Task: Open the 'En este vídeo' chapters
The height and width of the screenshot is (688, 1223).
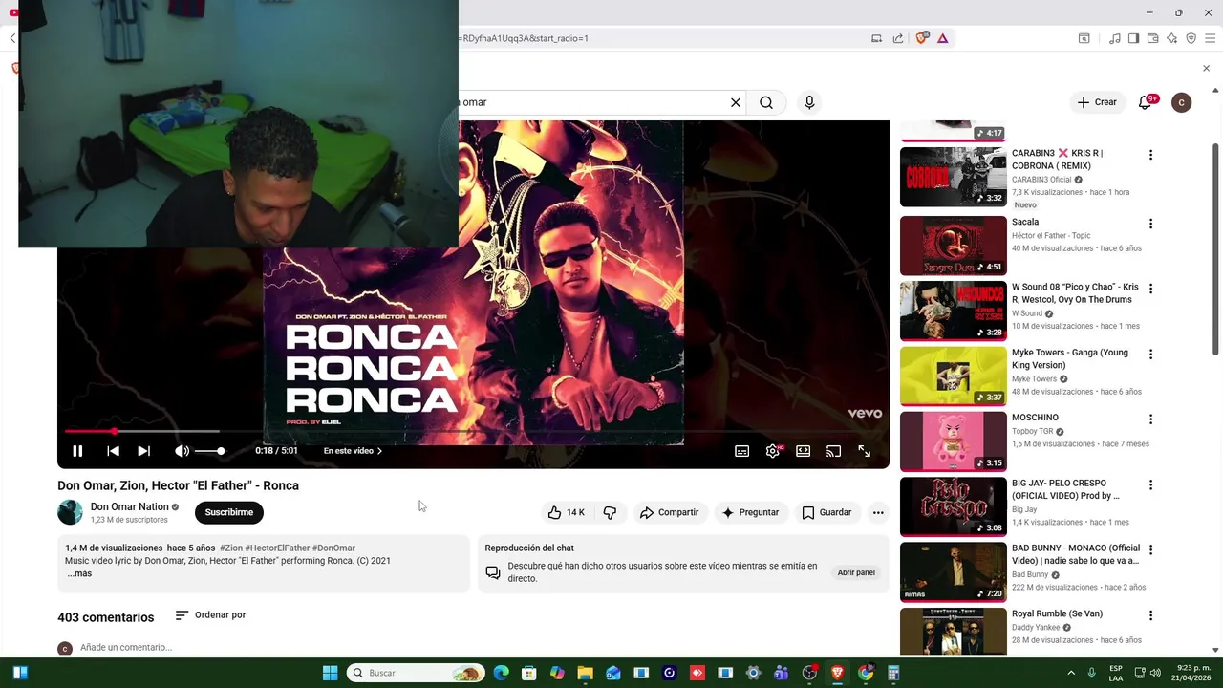Action: (x=353, y=451)
